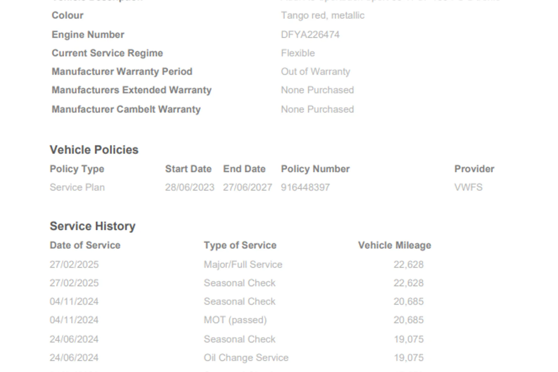
Task: Click engine number DFYA226474
Action: pos(310,35)
